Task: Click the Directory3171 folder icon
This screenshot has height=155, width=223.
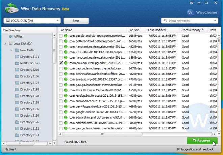Action: tap(17, 57)
